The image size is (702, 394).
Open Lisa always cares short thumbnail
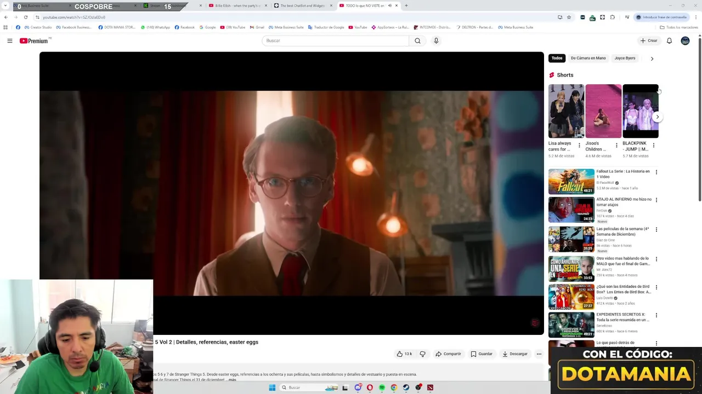point(566,111)
